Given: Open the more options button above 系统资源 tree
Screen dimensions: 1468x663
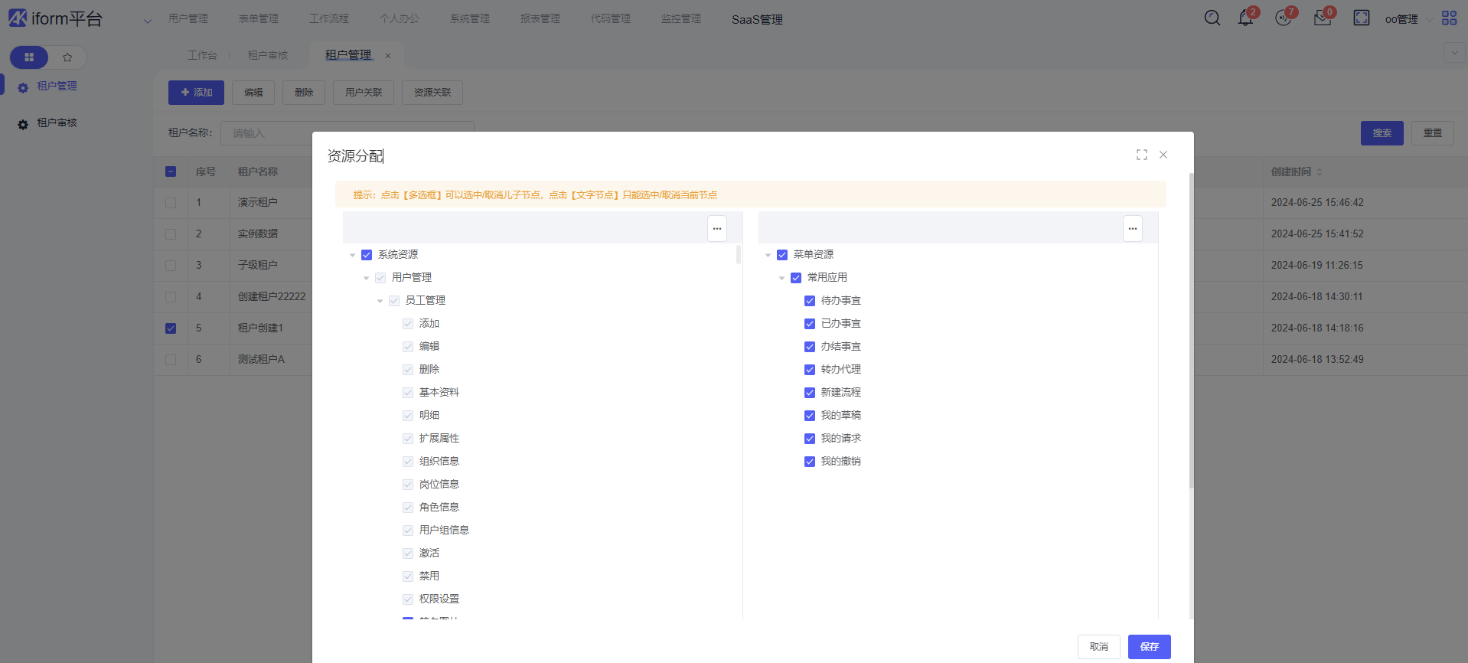Looking at the screenshot, I should point(716,228).
